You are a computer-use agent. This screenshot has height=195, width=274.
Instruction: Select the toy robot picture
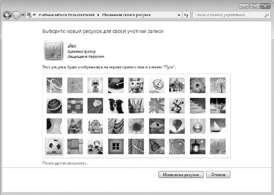95,126
